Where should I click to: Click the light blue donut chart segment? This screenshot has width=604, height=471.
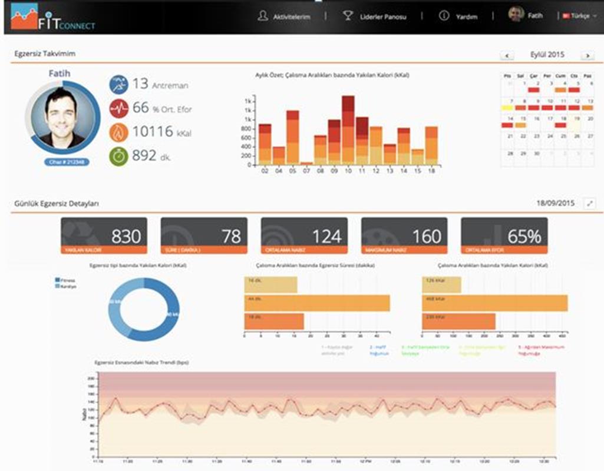(116, 304)
